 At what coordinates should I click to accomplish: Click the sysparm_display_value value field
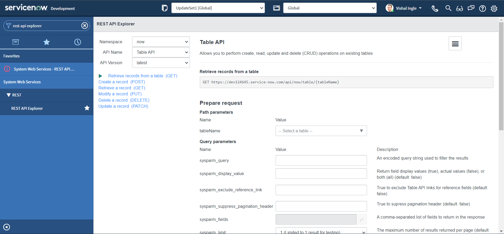[321, 173]
